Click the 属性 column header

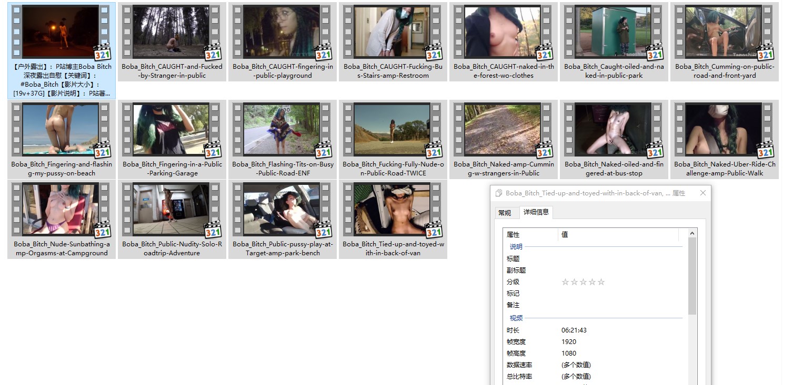pos(530,235)
